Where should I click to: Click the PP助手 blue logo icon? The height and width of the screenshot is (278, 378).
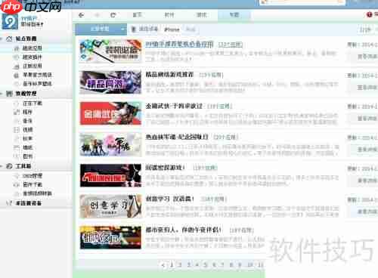[10, 22]
